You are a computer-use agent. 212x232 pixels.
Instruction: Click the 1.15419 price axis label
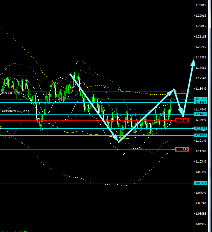(201, 103)
